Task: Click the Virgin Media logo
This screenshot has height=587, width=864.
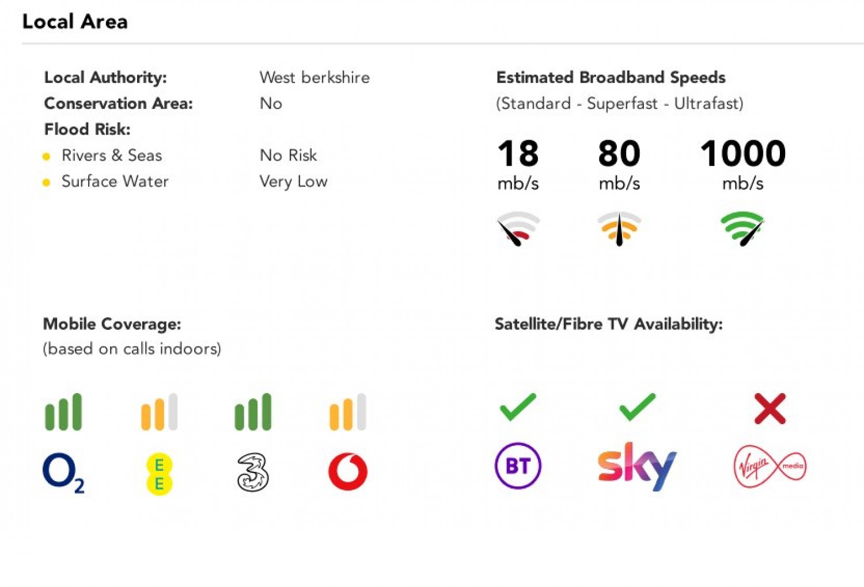Action: [770, 466]
